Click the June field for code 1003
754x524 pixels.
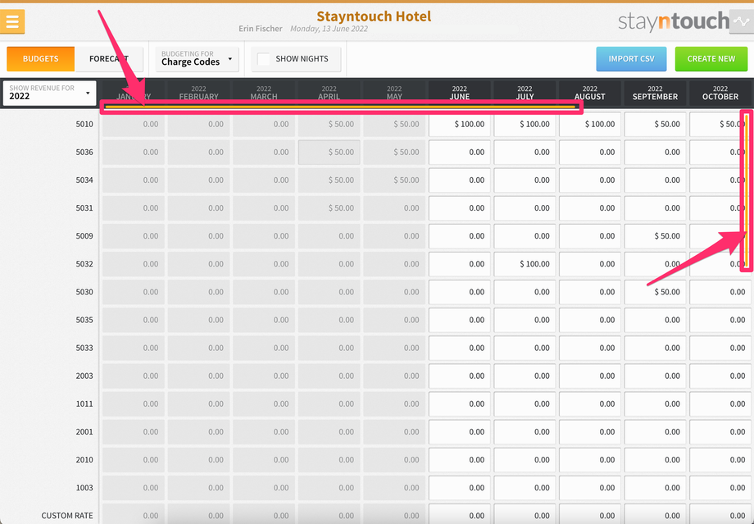[x=459, y=487]
